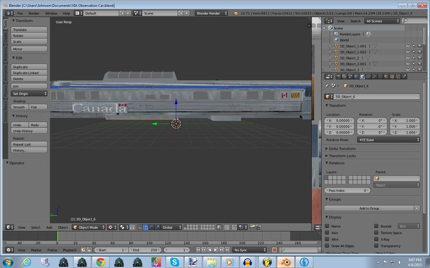Toggle selectability arrow for 3D_Object_1.002

(x=414, y=52)
